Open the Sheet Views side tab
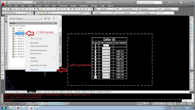 60,41
